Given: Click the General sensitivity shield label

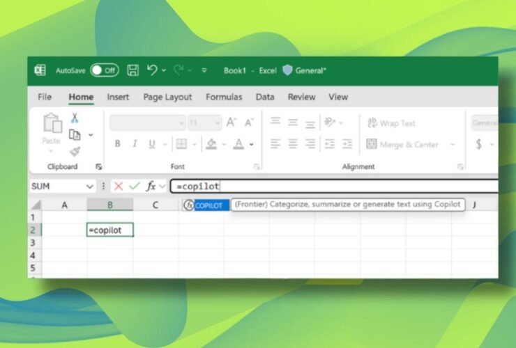Looking at the screenshot, I should click(x=305, y=70).
